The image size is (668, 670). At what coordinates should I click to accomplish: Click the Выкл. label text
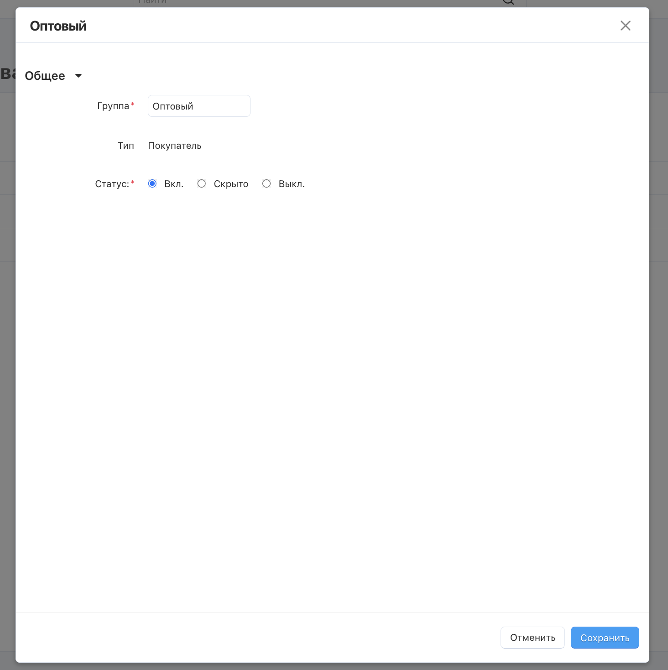point(292,184)
